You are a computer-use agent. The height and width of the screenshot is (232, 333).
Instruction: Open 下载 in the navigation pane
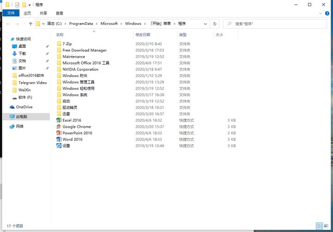click(22, 54)
